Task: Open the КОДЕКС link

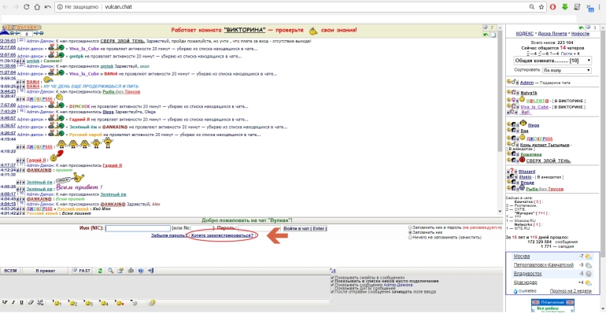Action: tap(524, 34)
